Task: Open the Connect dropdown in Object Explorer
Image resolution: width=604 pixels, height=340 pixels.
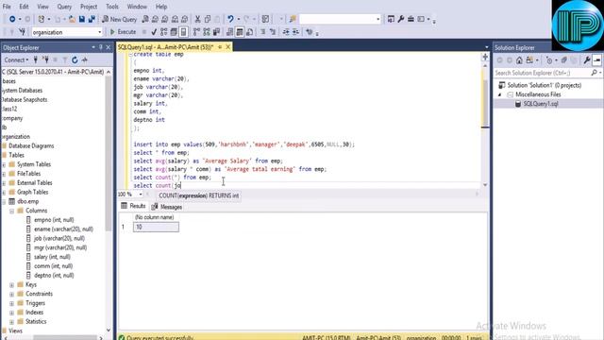Action: (16, 59)
